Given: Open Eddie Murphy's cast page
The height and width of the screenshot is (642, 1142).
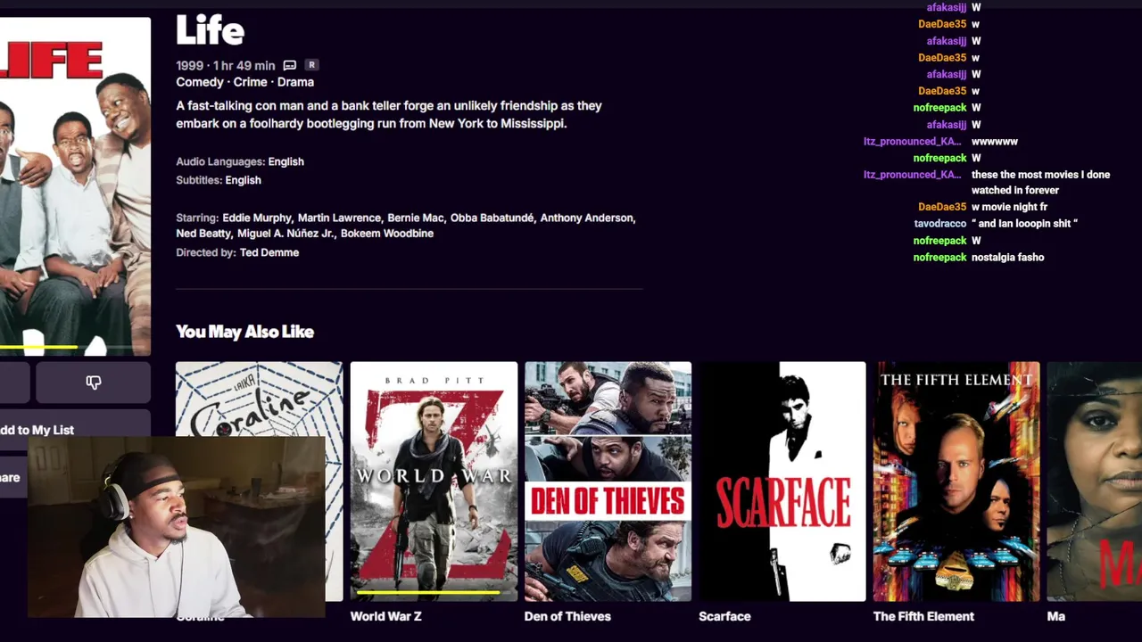Looking at the screenshot, I should [257, 218].
